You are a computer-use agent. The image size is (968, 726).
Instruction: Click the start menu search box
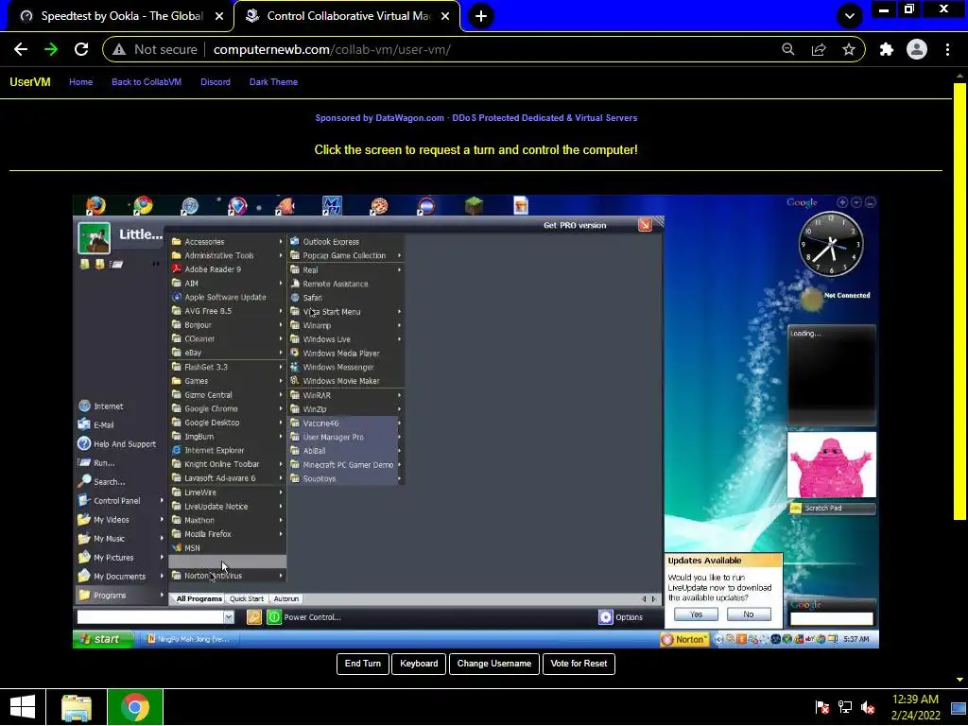point(150,616)
